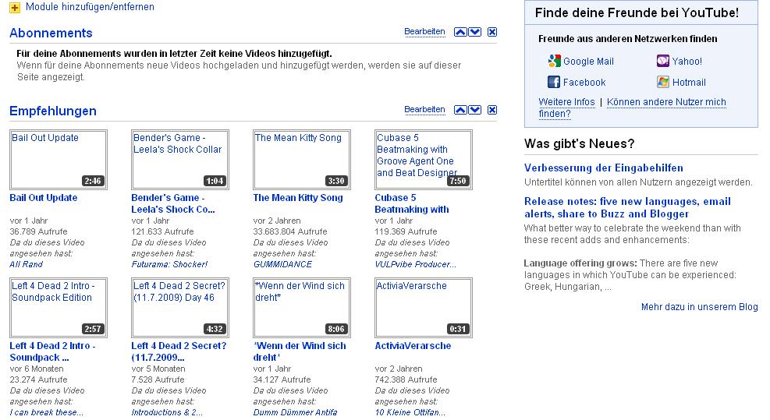This screenshot has height=420, width=770.
Task: Open the Weitere Infos link
Action: pyautogui.click(x=566, y=102)
